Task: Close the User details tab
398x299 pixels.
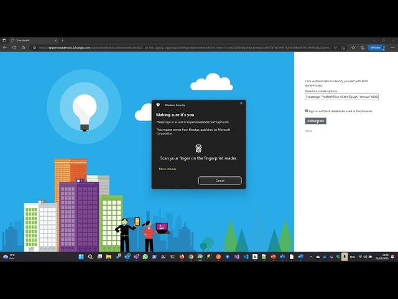Action: [x=55, y=40]
